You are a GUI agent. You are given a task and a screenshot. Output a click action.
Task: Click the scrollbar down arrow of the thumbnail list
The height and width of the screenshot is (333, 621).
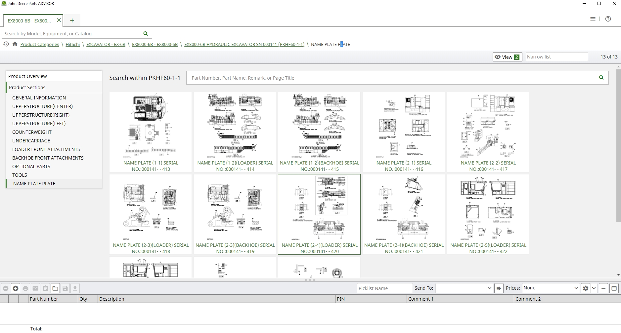[618, 275]
